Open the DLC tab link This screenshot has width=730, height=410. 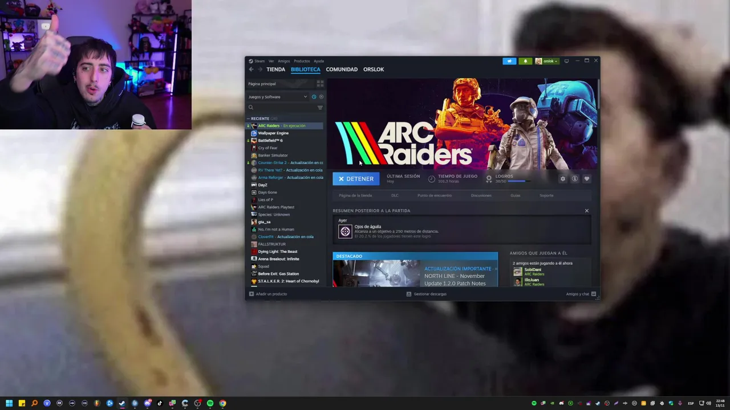pos(395,195)
